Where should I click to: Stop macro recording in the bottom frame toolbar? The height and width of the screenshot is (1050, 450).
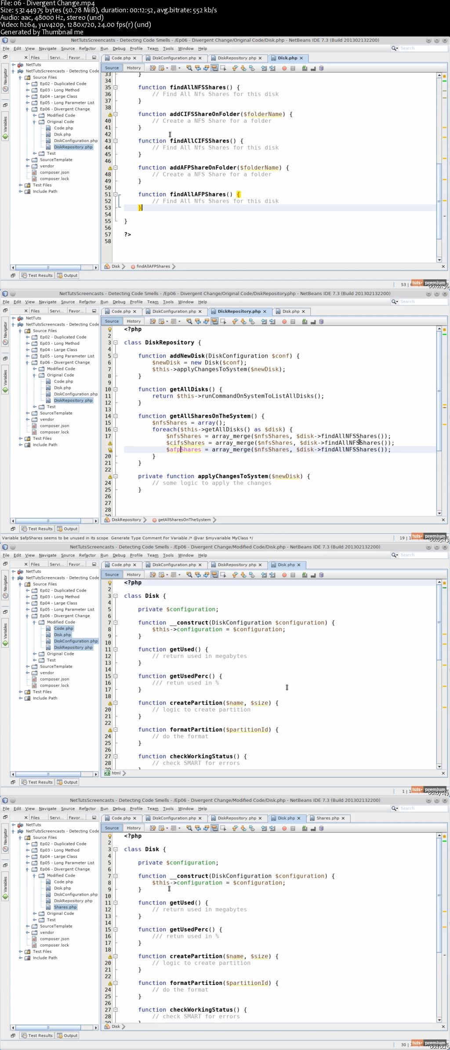293,828
